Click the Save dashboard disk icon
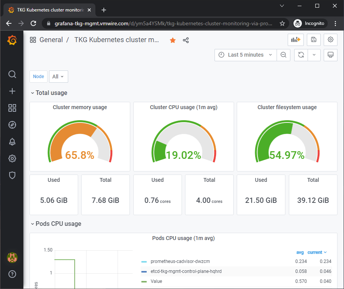344x289 pixels. (313, 39)
